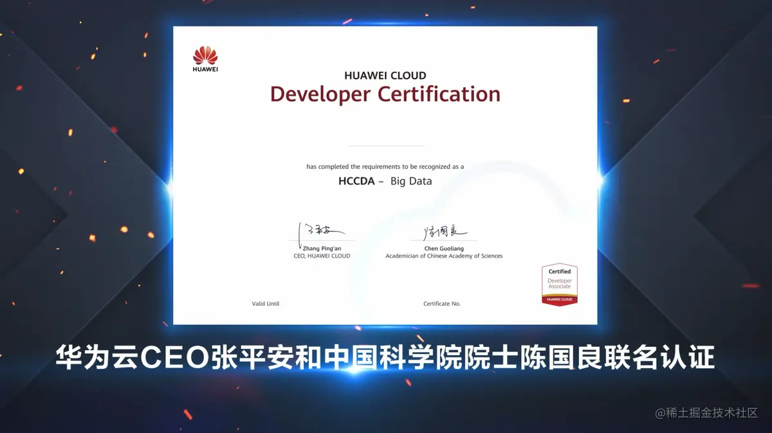This screenshot has height=433, width=772.
Task: Click the "Valid Until" label
Action: point(266,304)
